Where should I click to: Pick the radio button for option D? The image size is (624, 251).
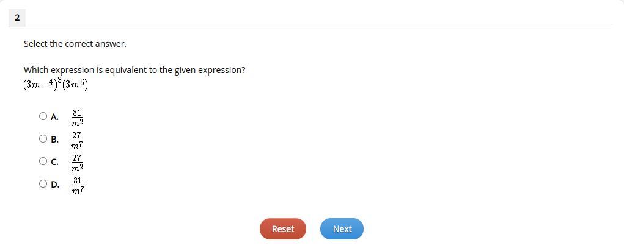click(x=43, y=183)
